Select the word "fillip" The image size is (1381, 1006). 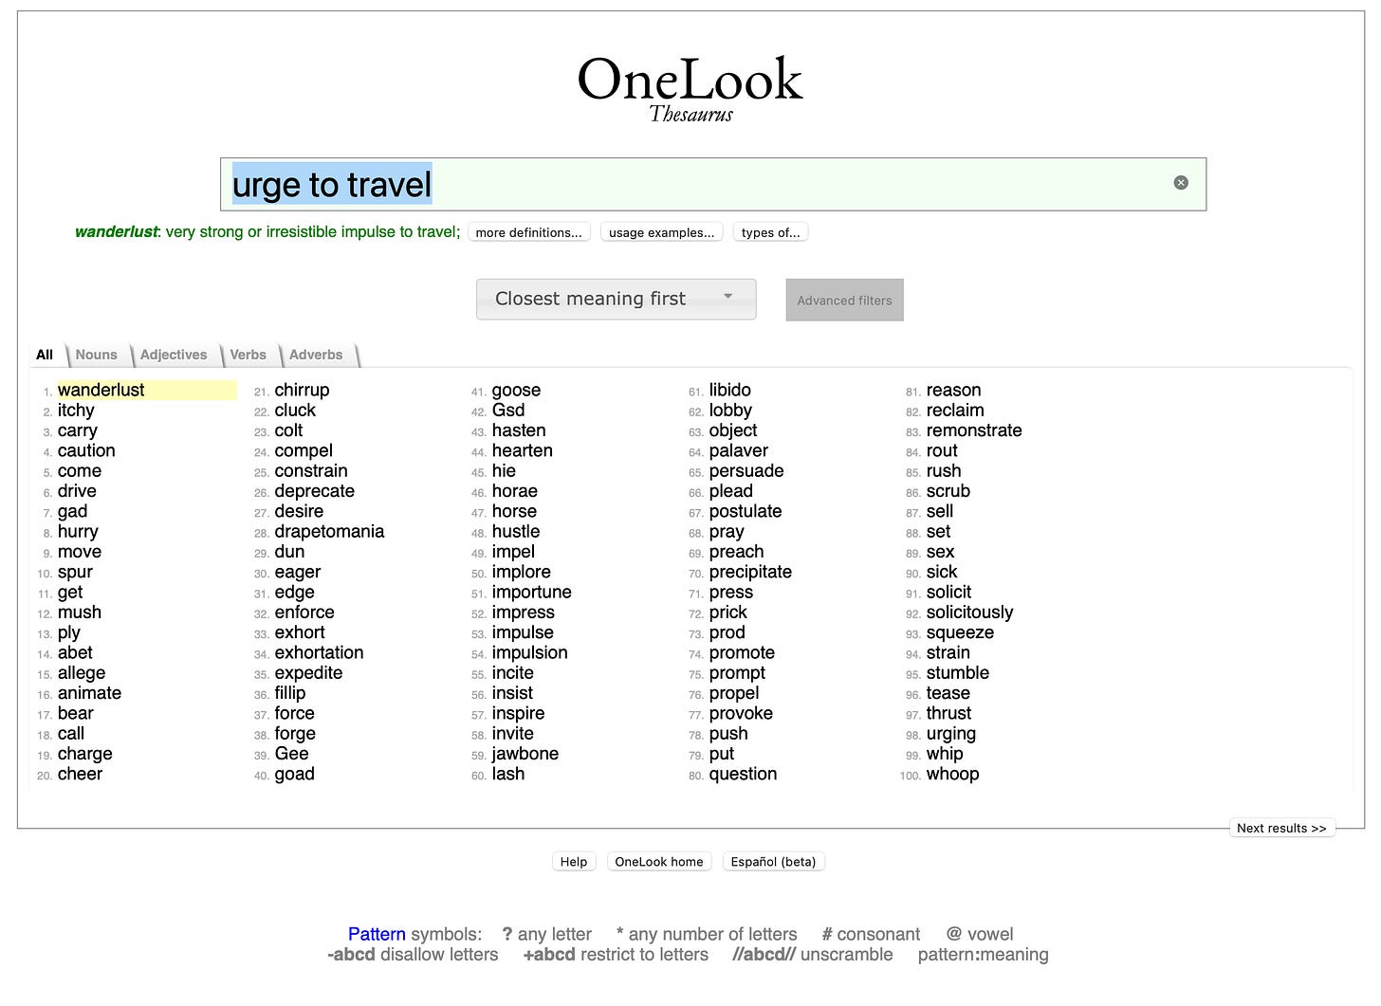click(x=289, y=693)
